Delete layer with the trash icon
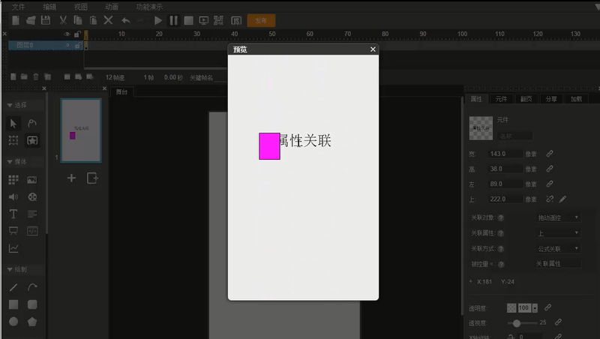 36,77
